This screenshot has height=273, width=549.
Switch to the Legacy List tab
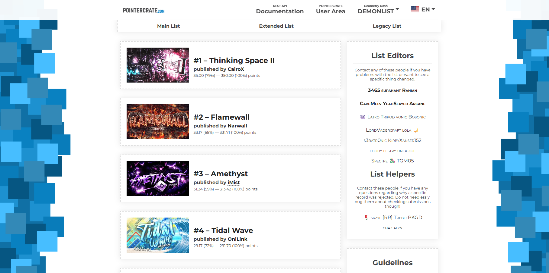(x=387, y=26)
